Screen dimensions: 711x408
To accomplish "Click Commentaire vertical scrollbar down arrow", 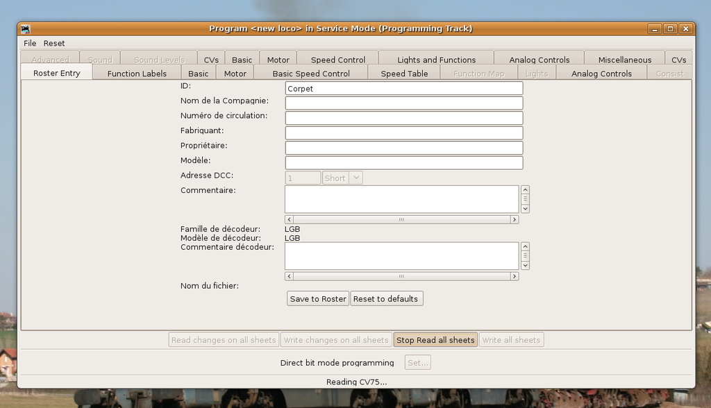I will coord(525,209).
